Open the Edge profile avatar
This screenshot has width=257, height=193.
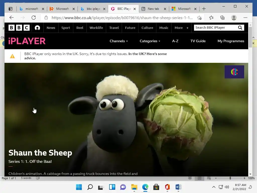pyautogui.click(x=234, y=18)
